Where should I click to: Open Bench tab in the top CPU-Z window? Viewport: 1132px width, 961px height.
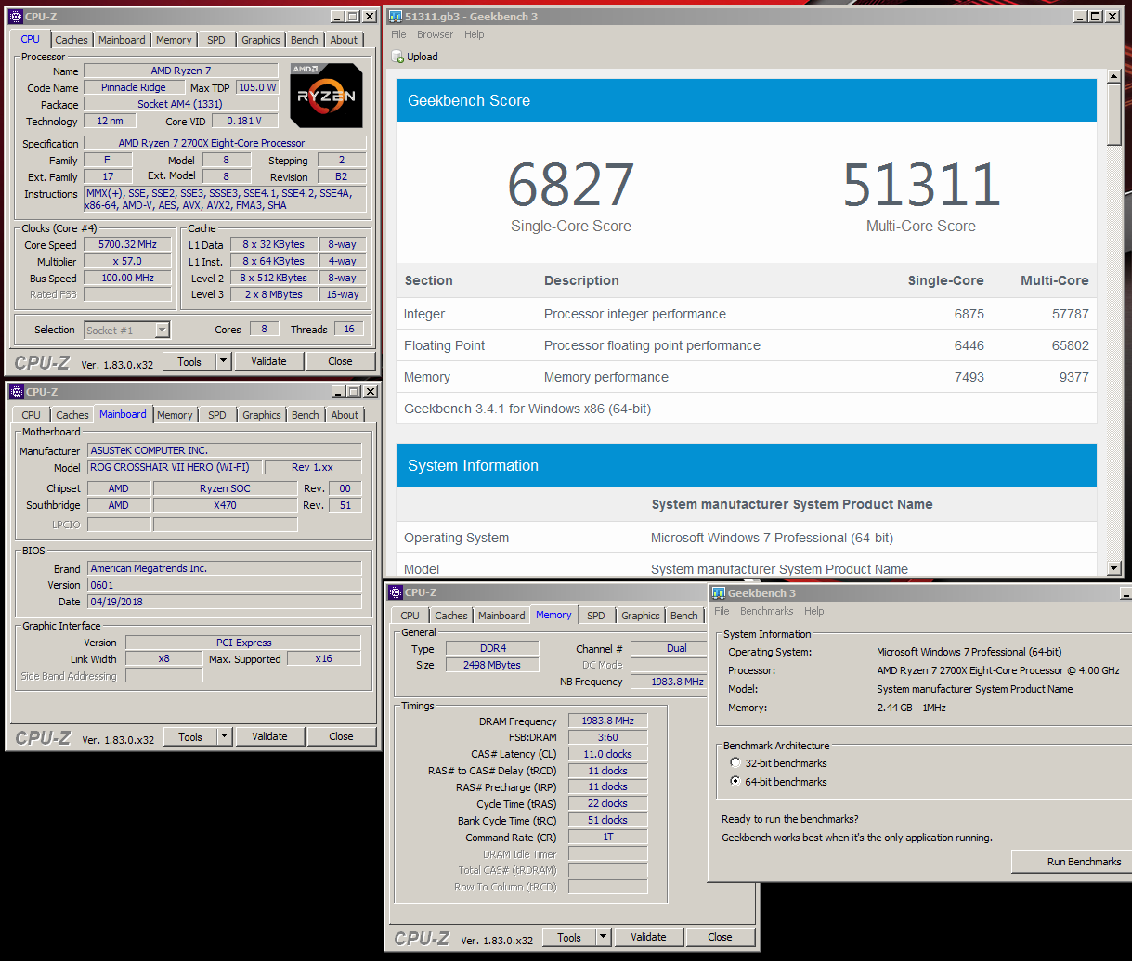pos(305,40)
